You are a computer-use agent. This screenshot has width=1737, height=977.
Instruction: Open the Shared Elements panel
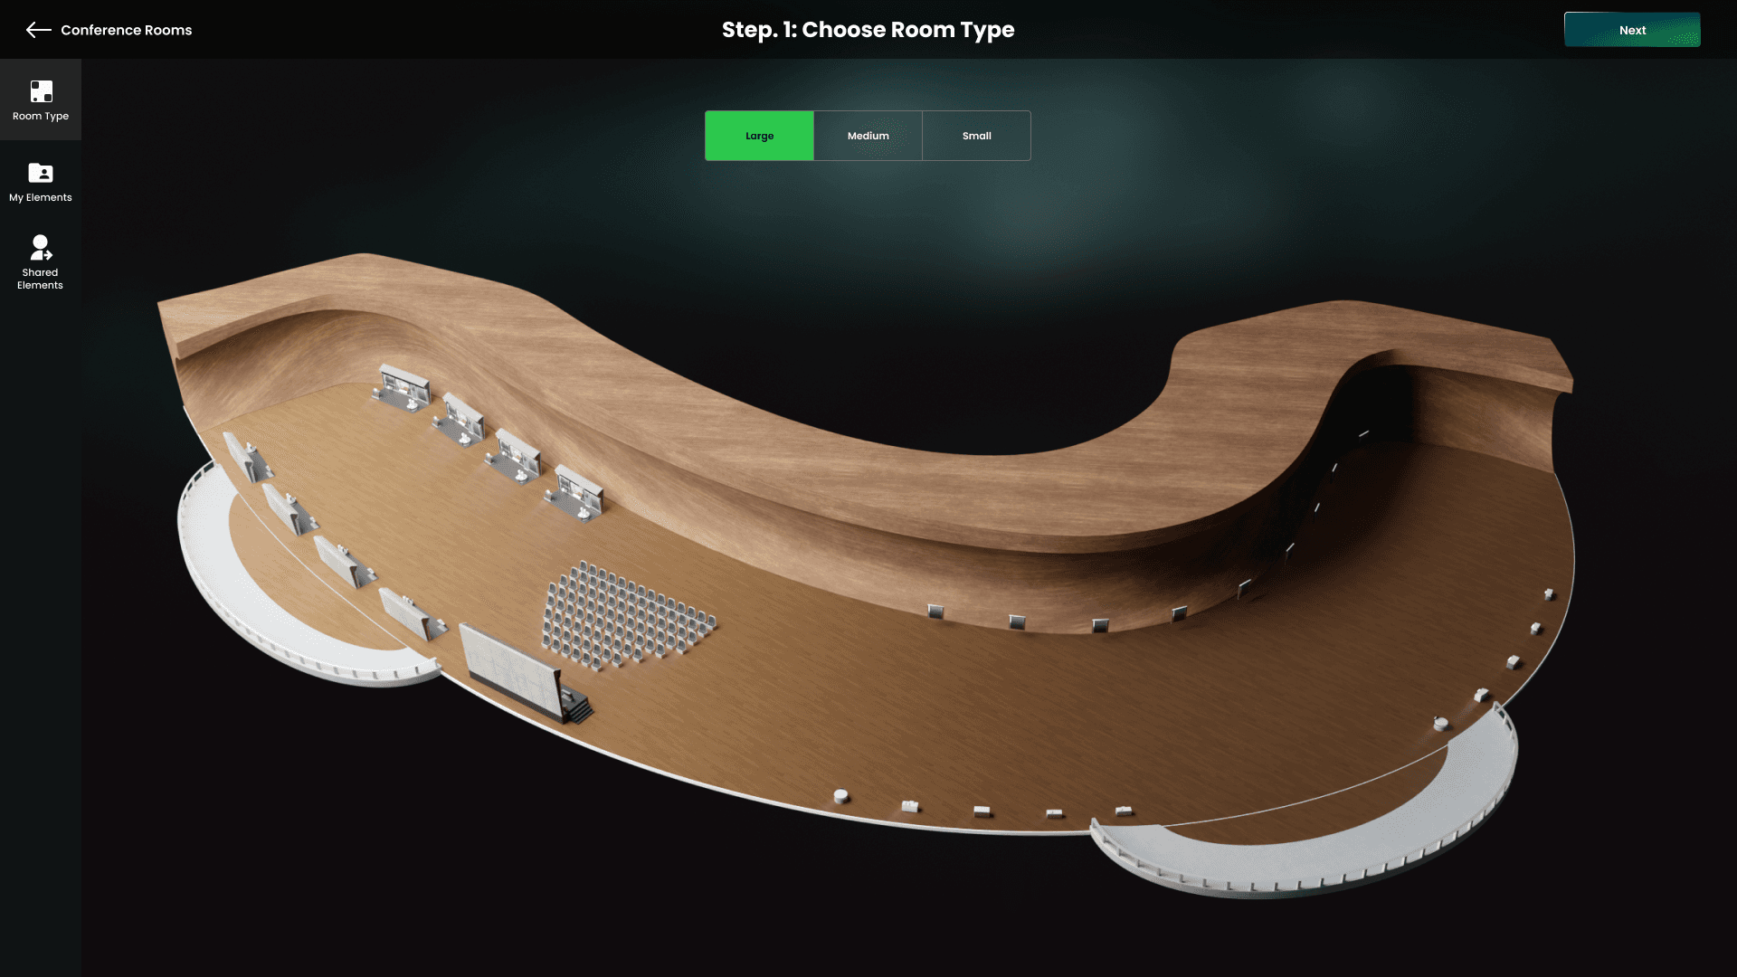41,262
